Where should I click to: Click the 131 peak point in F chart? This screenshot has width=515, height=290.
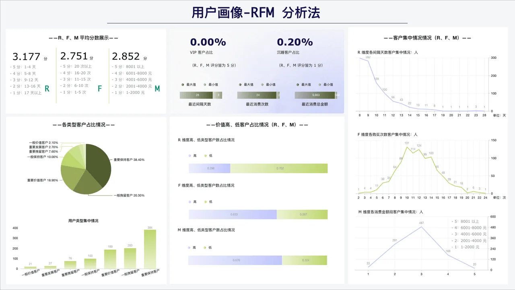[407, 147]
